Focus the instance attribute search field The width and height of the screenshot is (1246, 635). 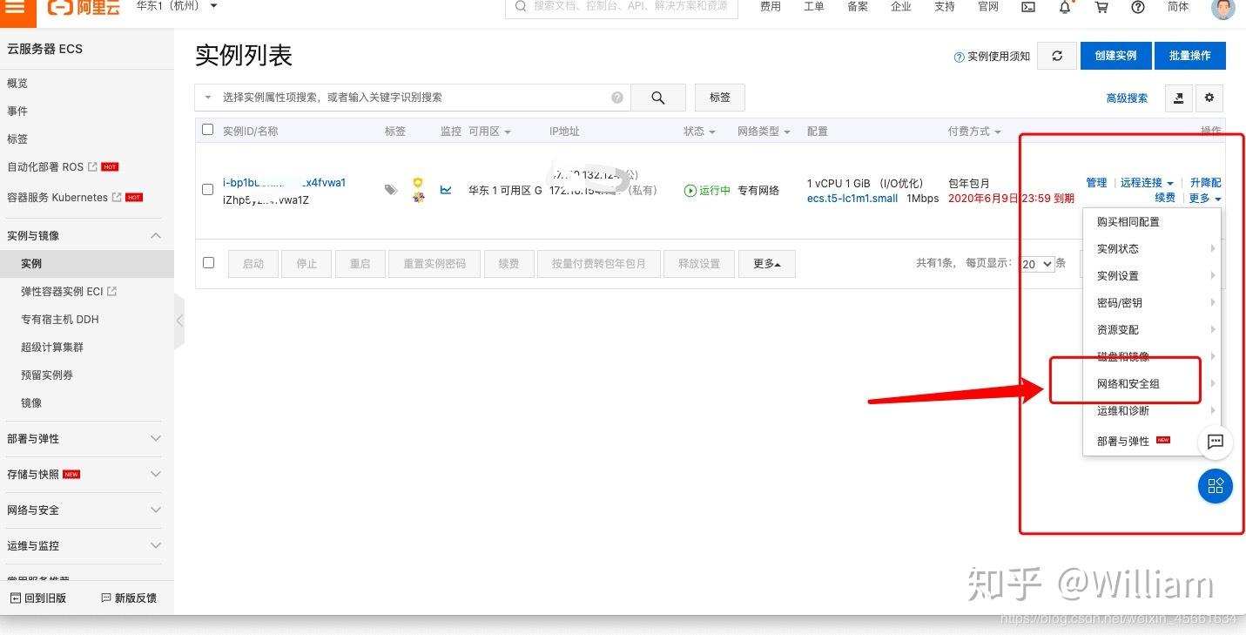(414, 98)
